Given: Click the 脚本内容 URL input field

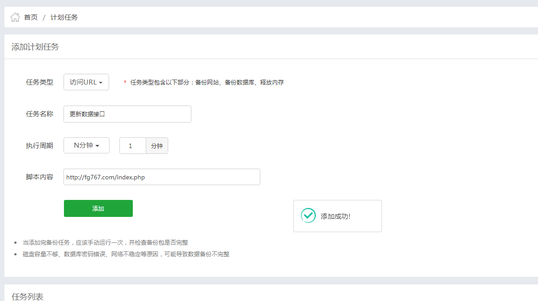Looking at the screenshot, I should 162,177.
